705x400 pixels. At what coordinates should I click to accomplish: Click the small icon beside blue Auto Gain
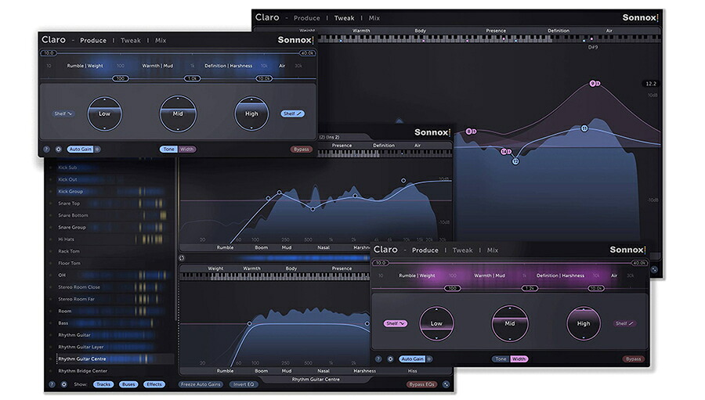click(98, 150)
